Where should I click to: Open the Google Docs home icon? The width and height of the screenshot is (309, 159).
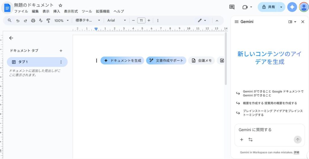coord(7,8)
